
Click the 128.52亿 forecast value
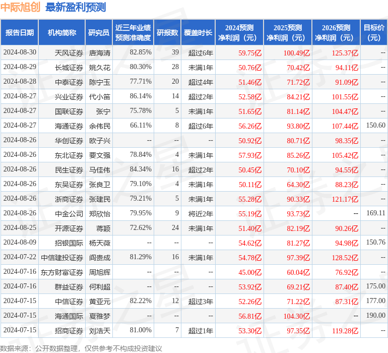(345, 257)
